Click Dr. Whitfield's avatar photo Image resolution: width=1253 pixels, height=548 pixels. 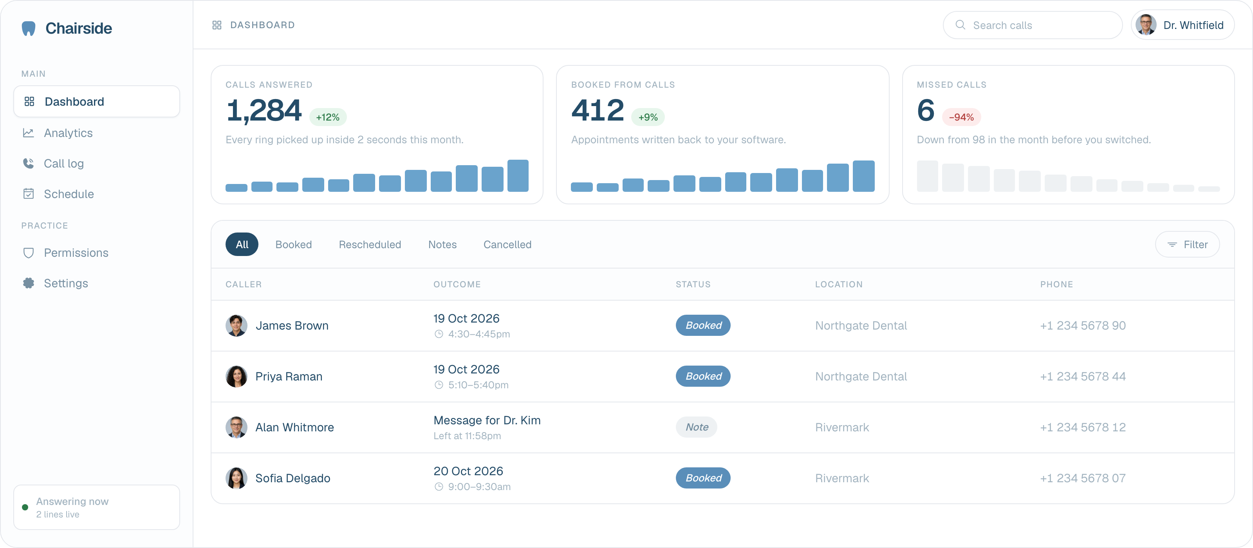(x=1146, y=25)
